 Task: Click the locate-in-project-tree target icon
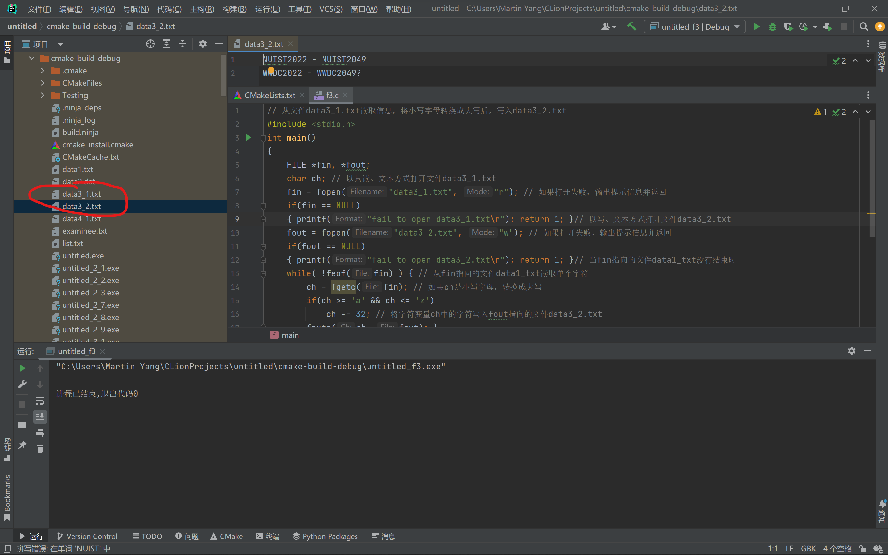pos(150,44)
